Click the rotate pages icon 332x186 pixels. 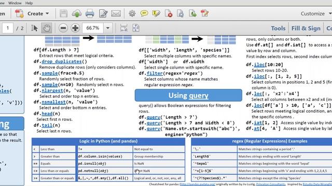[181, 13]
